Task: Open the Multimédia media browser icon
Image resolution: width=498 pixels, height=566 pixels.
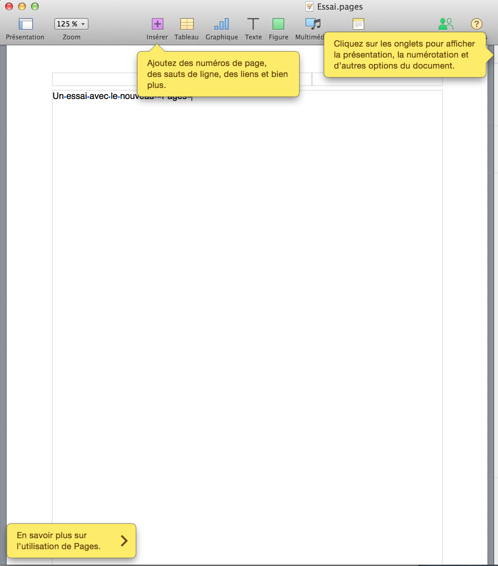Action: (x=313, y=24)
